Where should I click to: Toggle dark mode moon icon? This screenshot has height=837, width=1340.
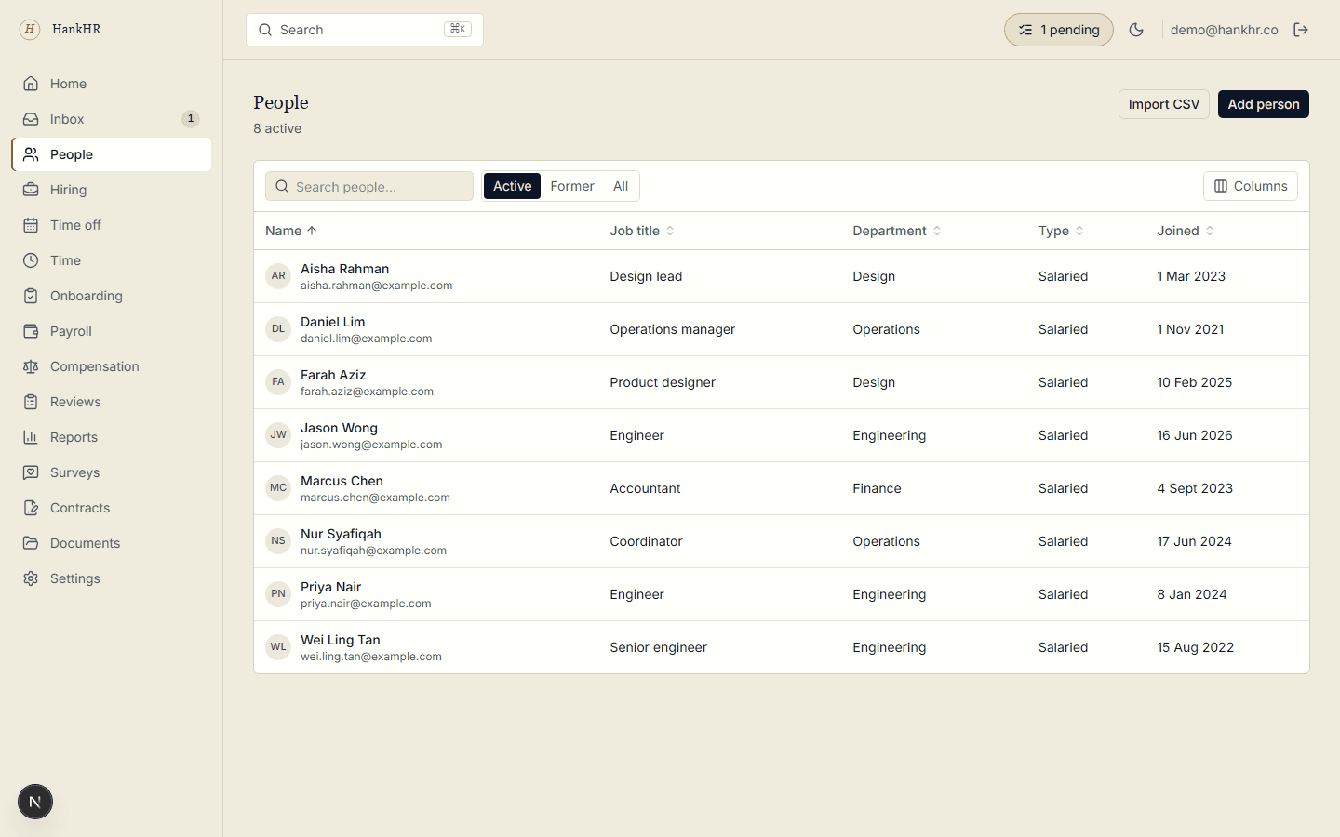pos(1136,30)
